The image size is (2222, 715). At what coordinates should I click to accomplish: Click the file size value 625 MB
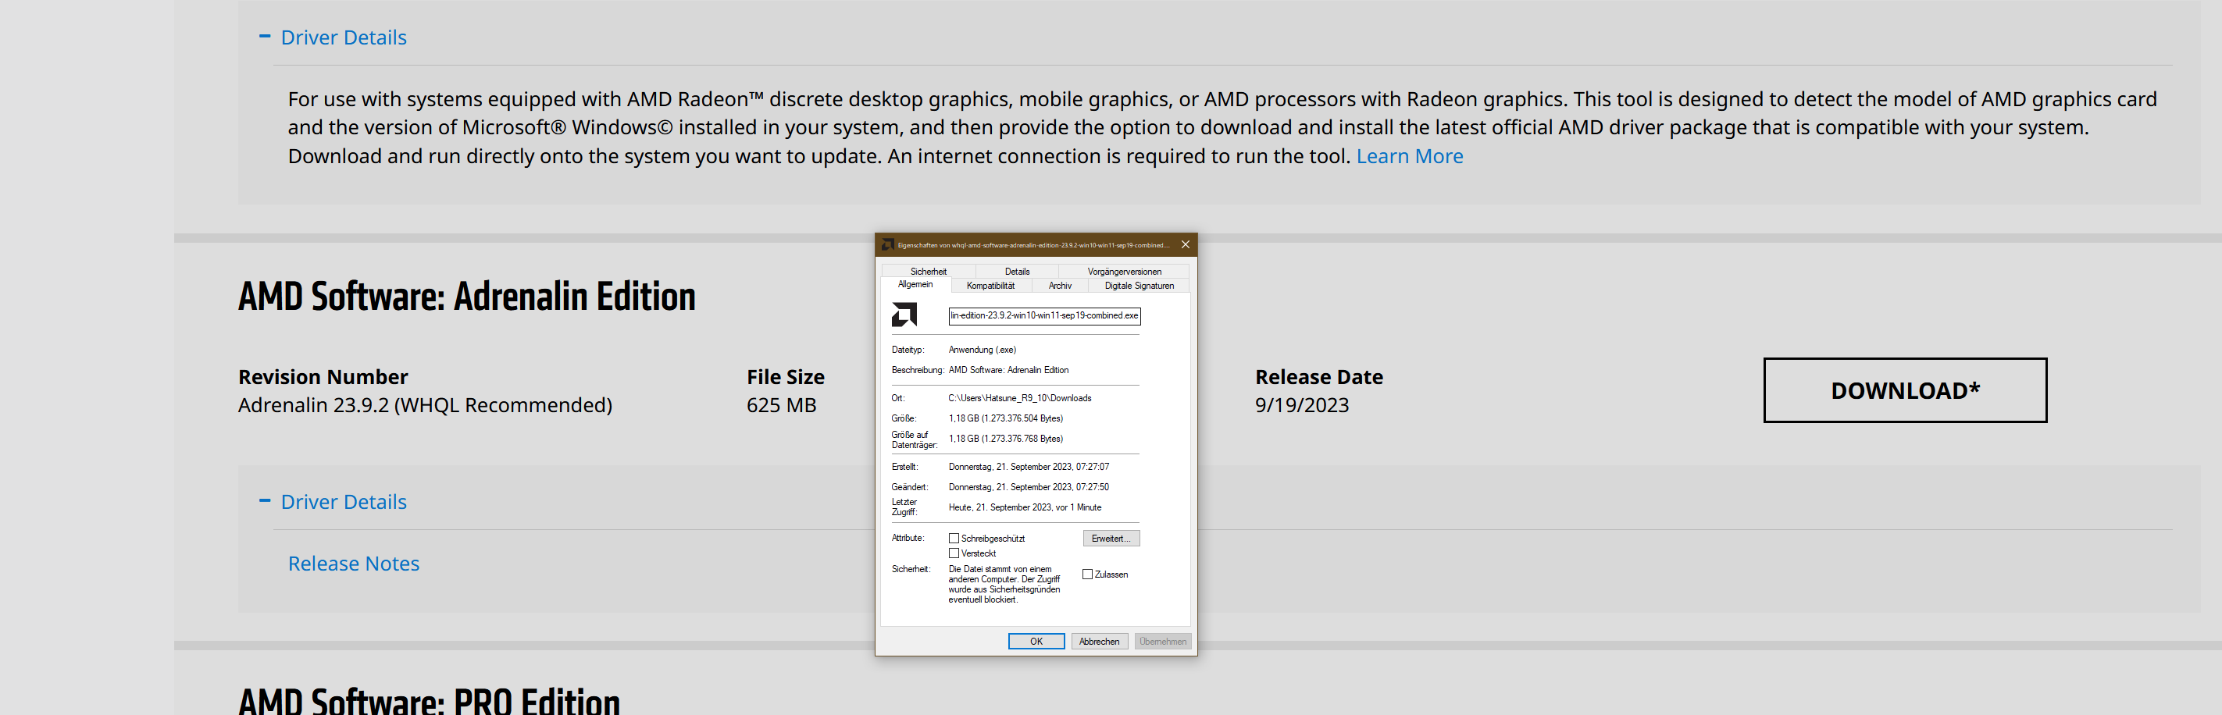782,405
